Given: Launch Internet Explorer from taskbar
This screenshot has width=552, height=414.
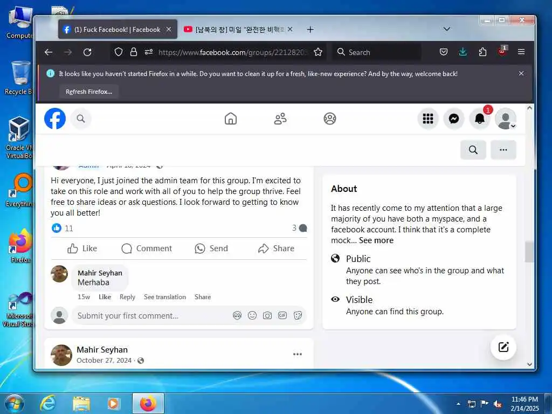Looking at the screenshot, I should pos(48,403).
